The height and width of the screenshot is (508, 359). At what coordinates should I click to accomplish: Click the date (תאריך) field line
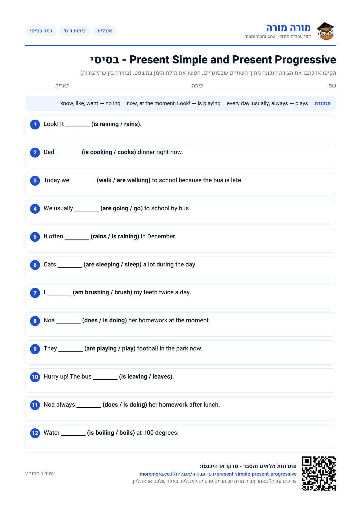coord(47,87)
